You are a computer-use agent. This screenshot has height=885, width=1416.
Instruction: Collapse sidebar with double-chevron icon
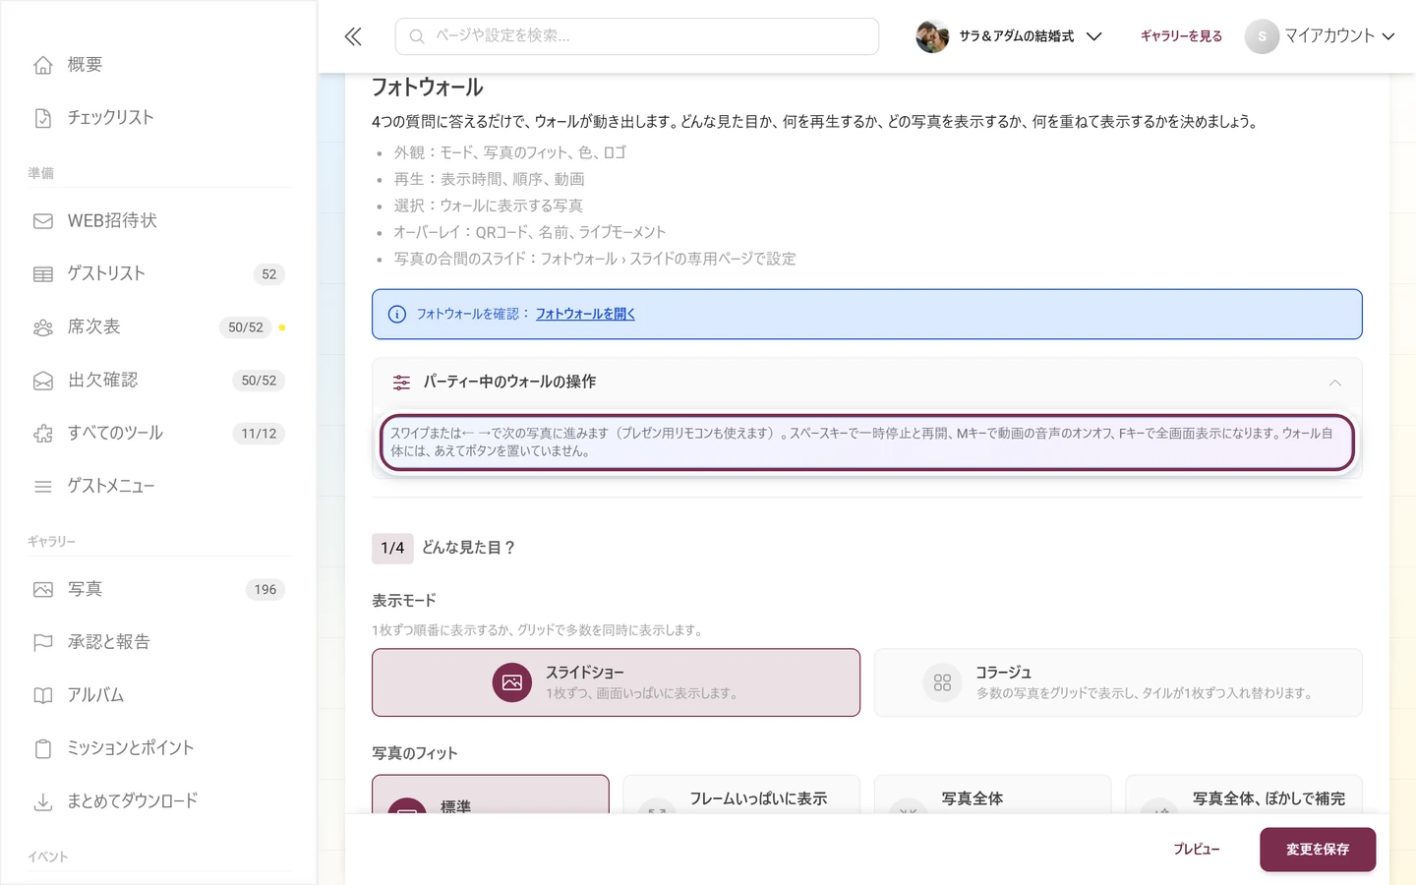coord(353,36)
